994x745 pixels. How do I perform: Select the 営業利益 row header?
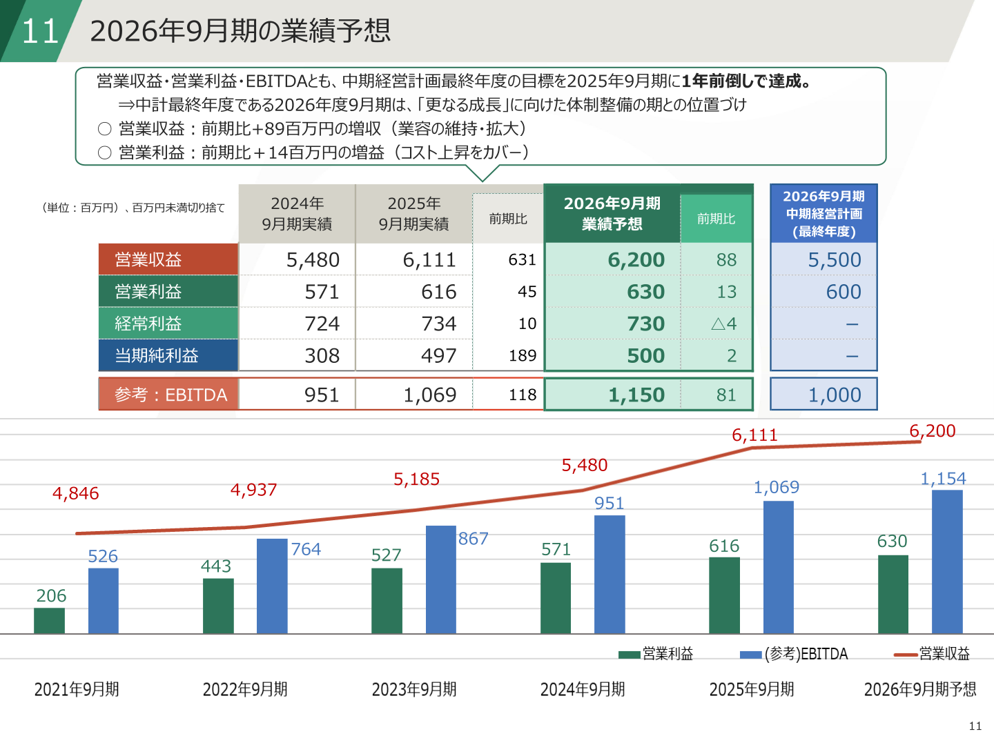point(168,291)
